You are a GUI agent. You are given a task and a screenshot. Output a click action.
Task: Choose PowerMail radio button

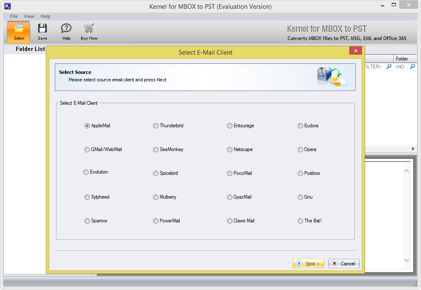click(x=156, y=221)
